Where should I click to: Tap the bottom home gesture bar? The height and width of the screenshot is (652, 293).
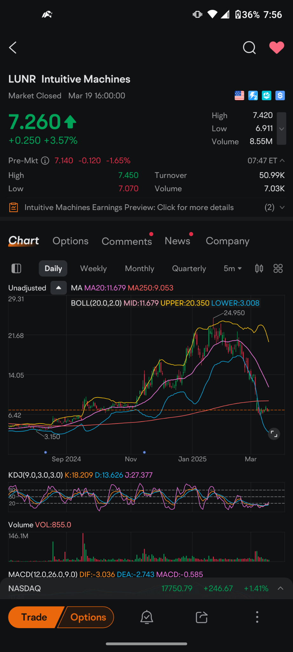146,644
